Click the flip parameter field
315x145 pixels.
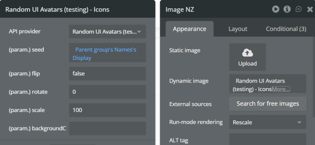tap(107, 74)
